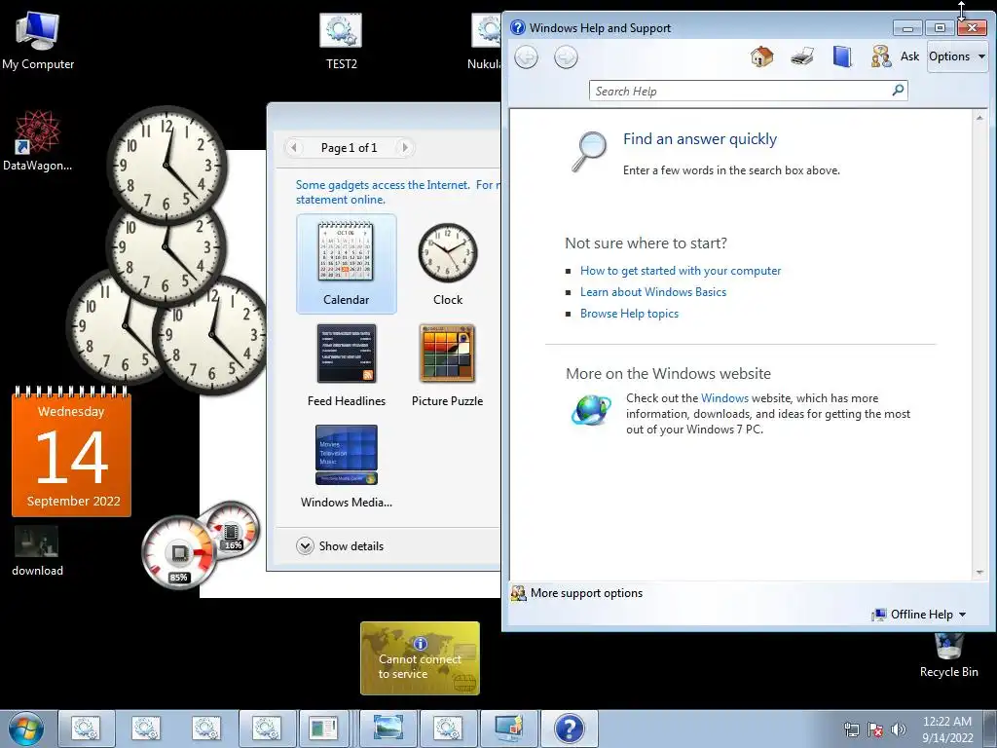
Task: Open the Options dropdown in Help window
Action: click(957, 56)
